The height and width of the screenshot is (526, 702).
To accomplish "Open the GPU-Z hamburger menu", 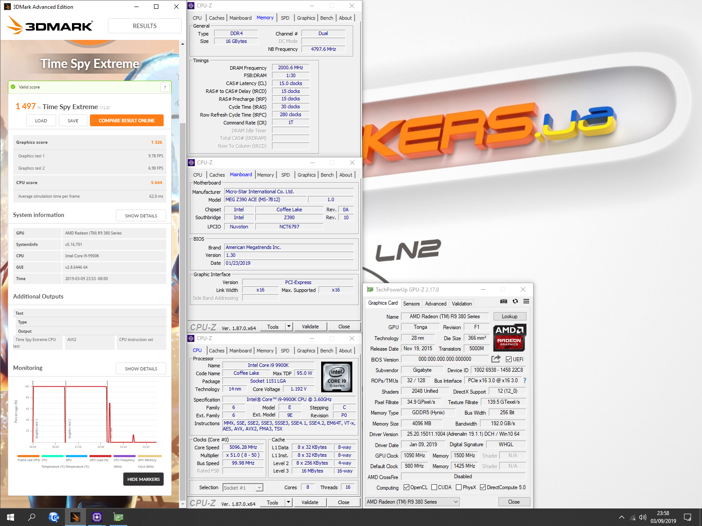I will click(526, 301).
